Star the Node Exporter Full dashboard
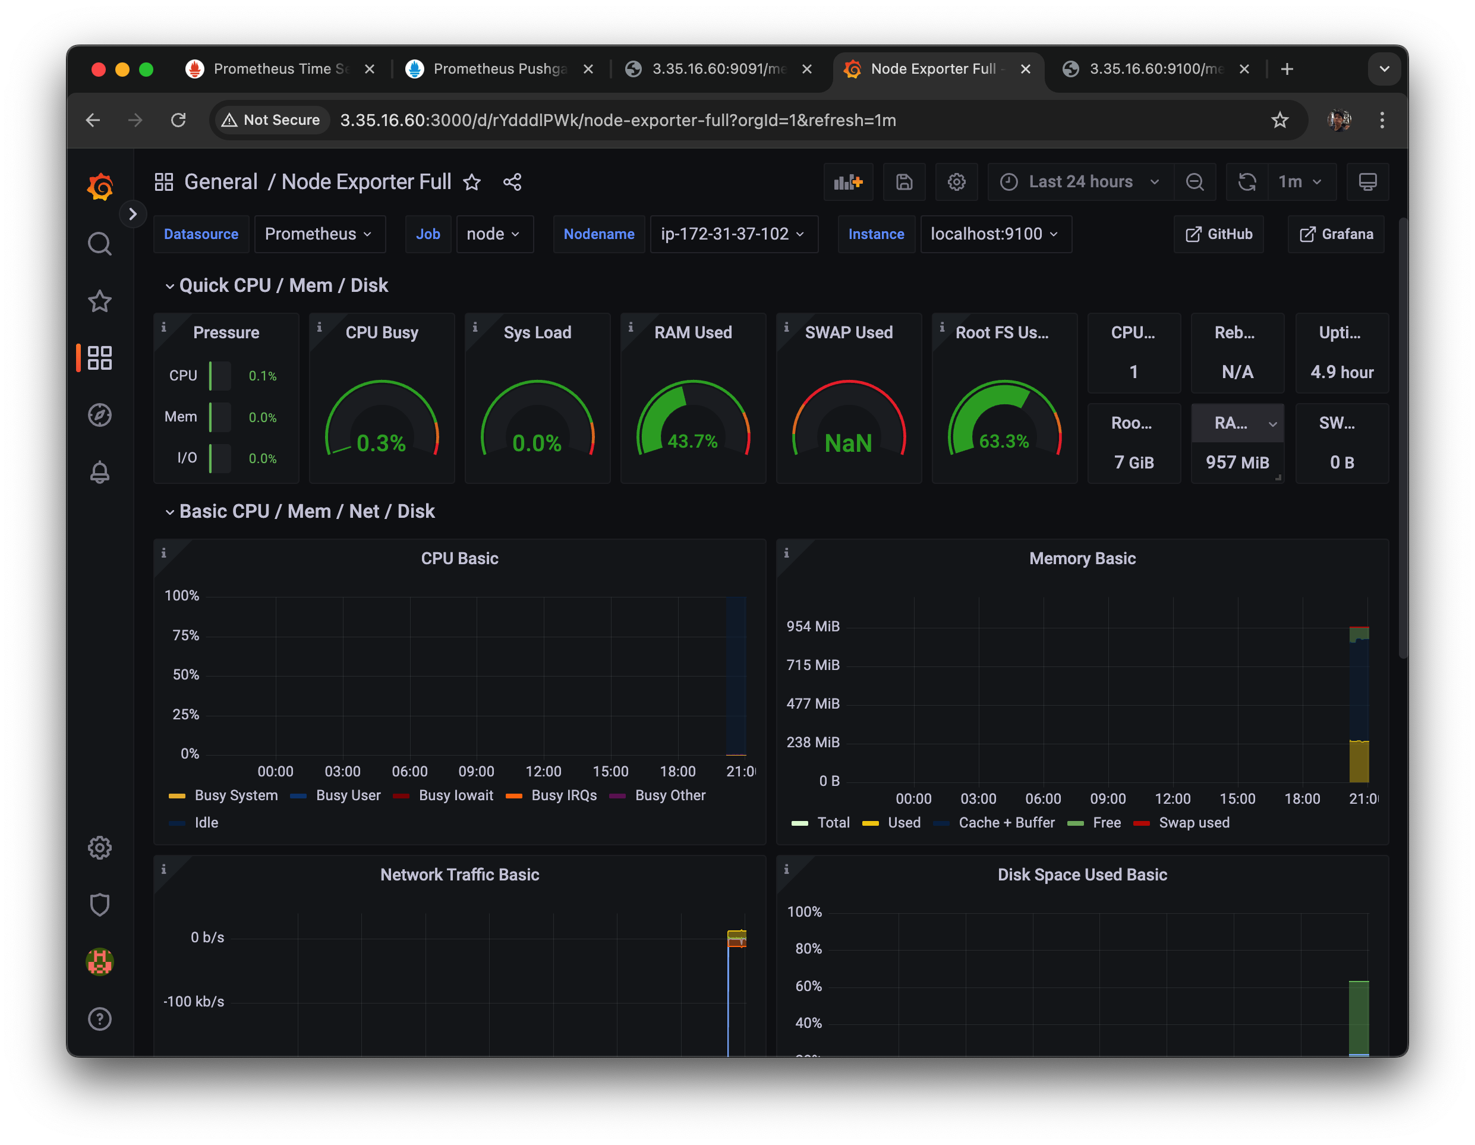 tap(472, 182)
